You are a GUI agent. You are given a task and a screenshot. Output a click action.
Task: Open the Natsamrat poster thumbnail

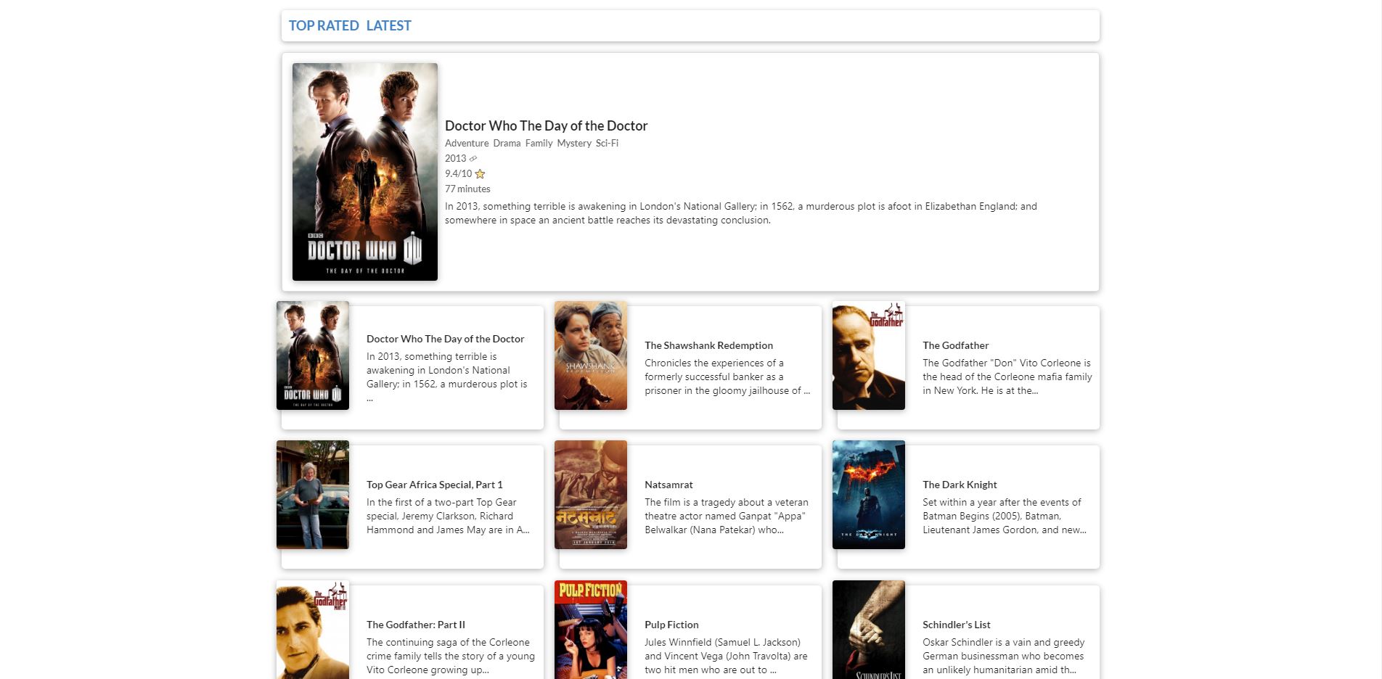click(x=591, y=495)
